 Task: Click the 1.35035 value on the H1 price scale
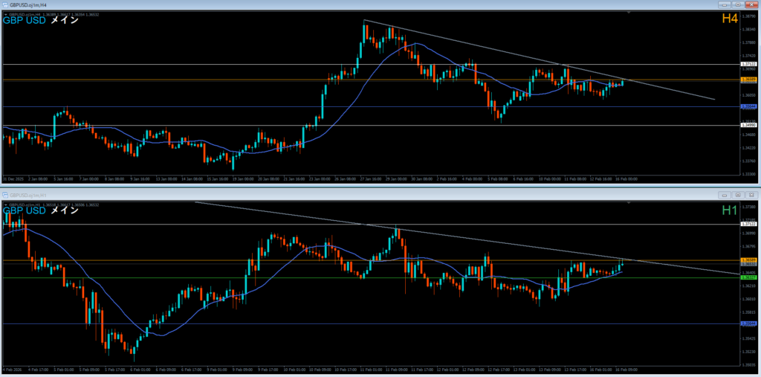pyautogui.click(x=749, y=364)
